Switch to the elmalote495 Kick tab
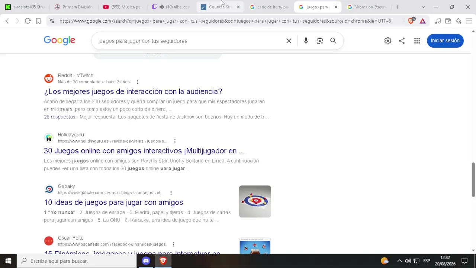476x268 pixels. click(x=25, y=7)
